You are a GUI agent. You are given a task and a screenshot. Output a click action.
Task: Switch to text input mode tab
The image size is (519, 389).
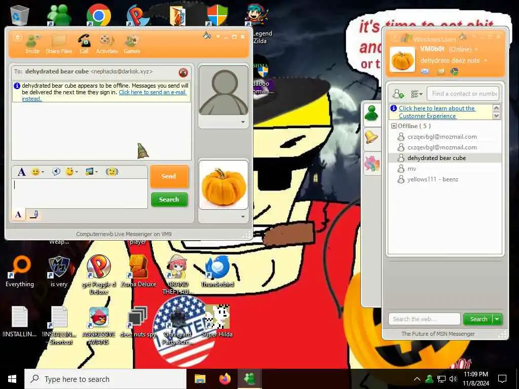point(19,214)
